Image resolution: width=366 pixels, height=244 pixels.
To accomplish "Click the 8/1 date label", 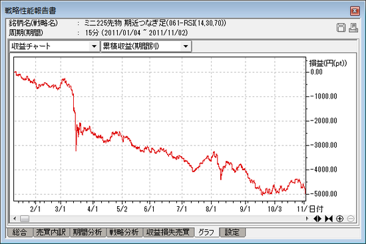I will 211,209.
